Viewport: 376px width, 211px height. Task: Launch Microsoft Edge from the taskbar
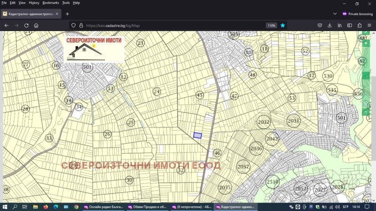(56, 207)
